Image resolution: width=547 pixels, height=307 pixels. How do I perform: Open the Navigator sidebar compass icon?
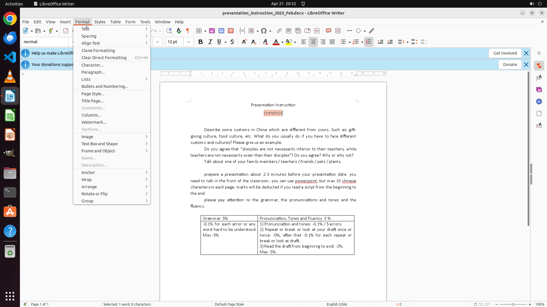tap(539, 101)
